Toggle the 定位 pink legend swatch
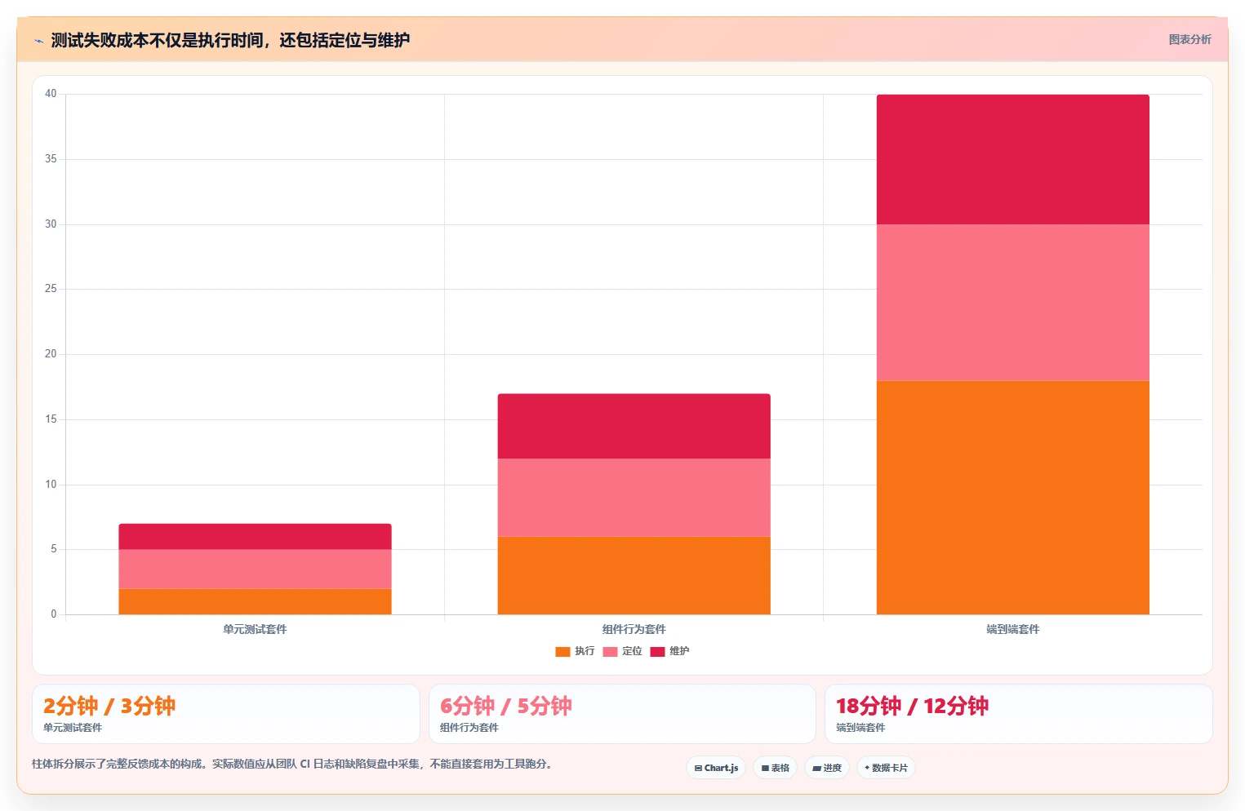Screen dimensions: 1245x811 610,651
